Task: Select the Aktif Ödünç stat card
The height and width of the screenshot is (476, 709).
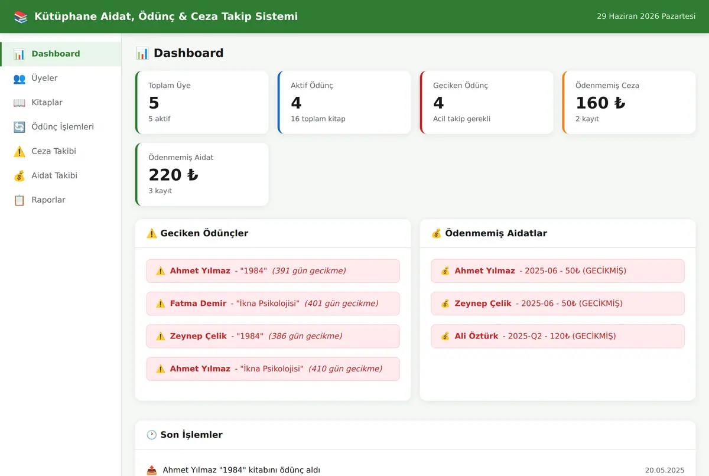Action: 344,103
